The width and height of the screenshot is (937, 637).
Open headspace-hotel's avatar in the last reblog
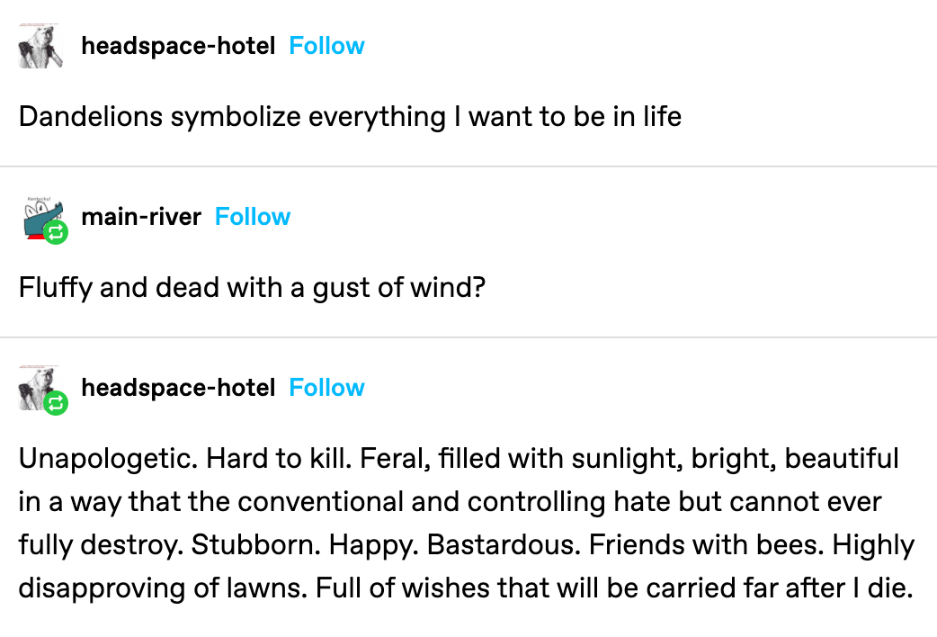click(x=40, y=388)
